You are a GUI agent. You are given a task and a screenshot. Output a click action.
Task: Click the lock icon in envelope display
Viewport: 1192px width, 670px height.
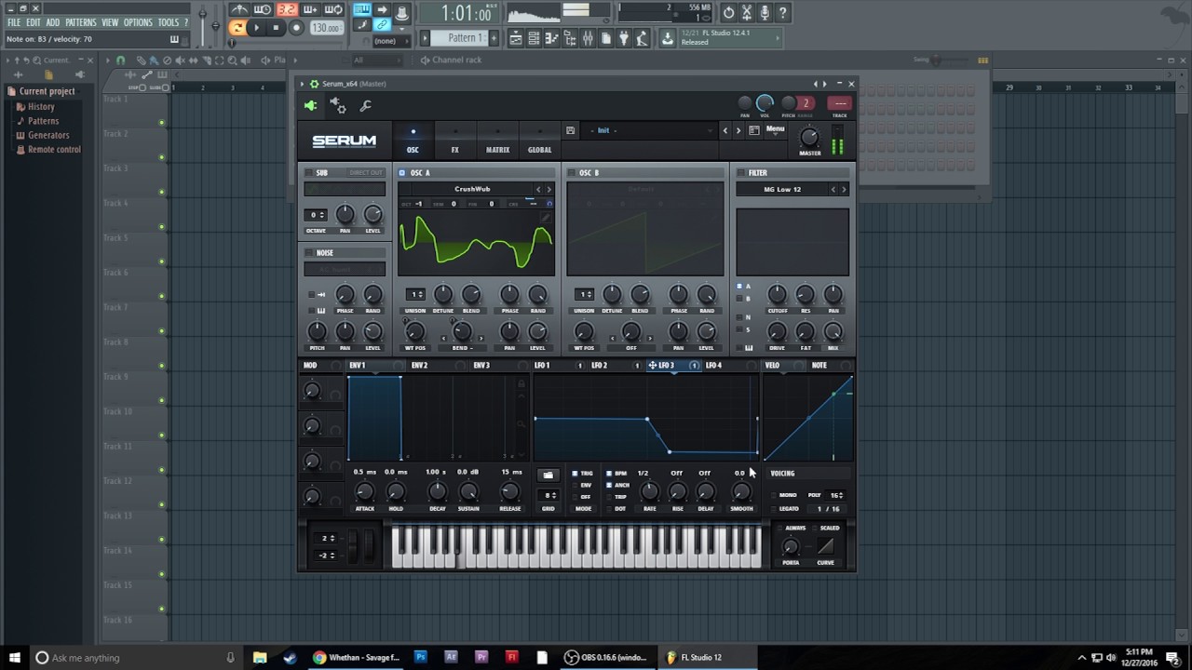tap(521, 383)
